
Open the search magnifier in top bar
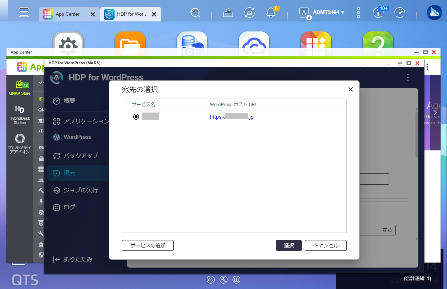point(195,13)
